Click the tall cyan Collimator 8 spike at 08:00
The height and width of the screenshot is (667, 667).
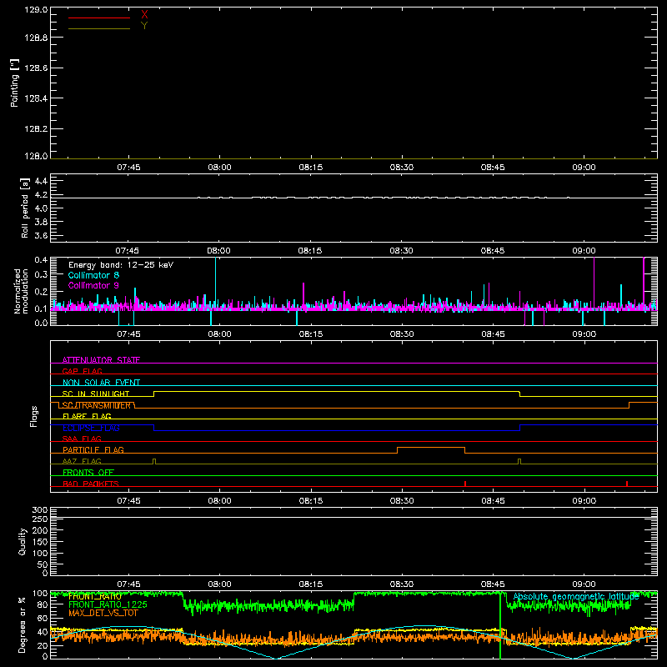coord(216,281)
